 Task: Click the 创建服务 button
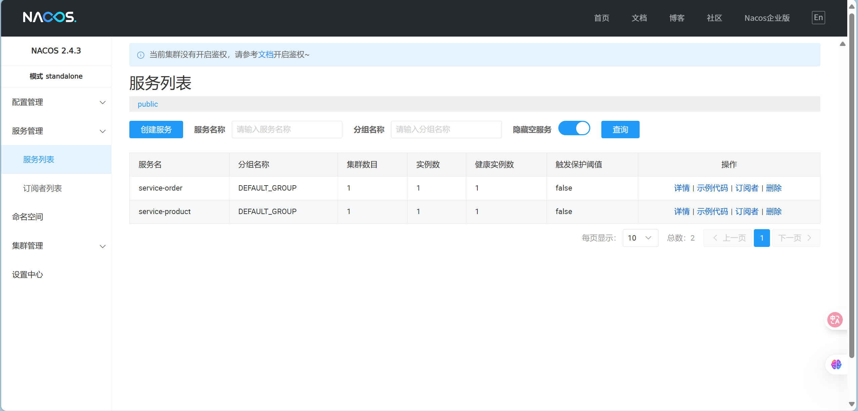coord(156,130)
